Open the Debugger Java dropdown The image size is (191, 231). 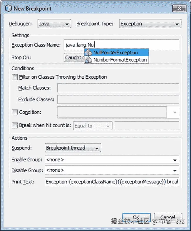[54, 24]
